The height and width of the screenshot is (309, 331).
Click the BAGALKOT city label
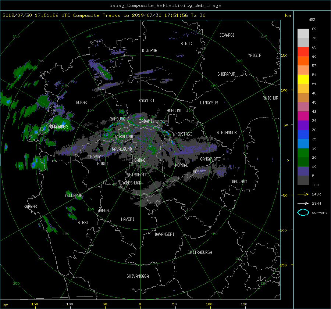point(147,101)
